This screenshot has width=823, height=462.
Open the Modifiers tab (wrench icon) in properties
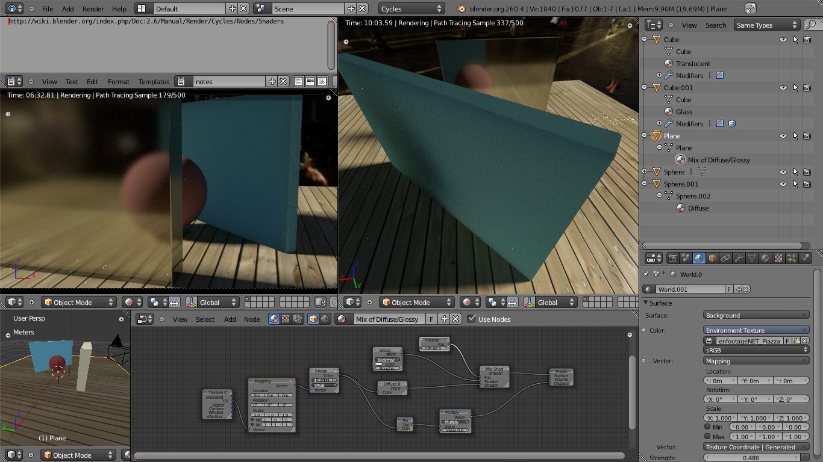[x=739, y=258]
